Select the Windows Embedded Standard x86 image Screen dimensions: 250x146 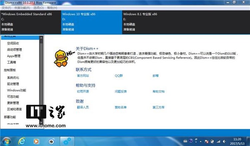[x=31, y=22]
